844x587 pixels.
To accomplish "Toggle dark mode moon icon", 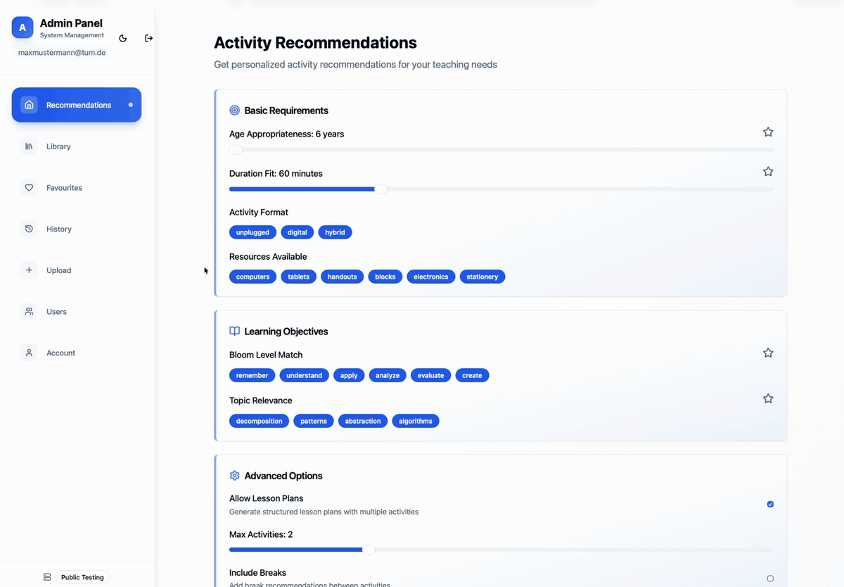I will (123, 39).
